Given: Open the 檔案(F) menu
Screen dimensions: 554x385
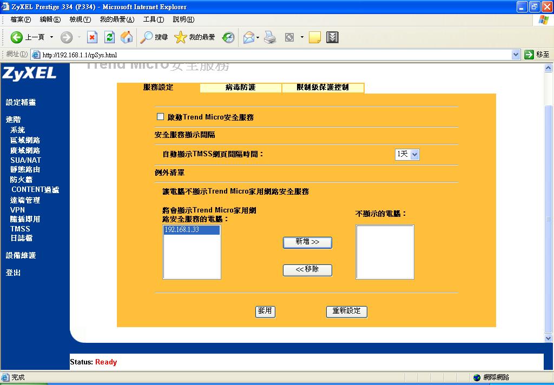Looking at the screenshot, I should pos(21,19).
